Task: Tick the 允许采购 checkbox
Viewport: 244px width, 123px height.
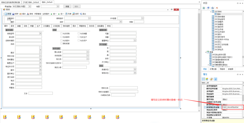Action: (61, 34)
